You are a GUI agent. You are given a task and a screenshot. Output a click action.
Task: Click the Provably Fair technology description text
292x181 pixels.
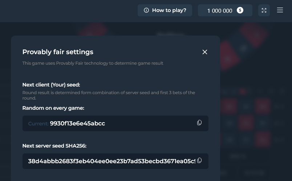pyautogui.click(x=93, y=63)
